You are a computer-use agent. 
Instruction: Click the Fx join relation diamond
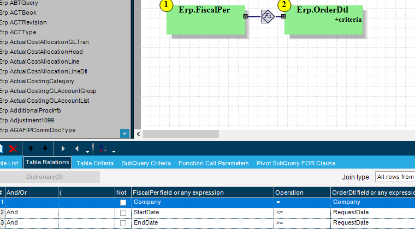(x=268, y=16)
